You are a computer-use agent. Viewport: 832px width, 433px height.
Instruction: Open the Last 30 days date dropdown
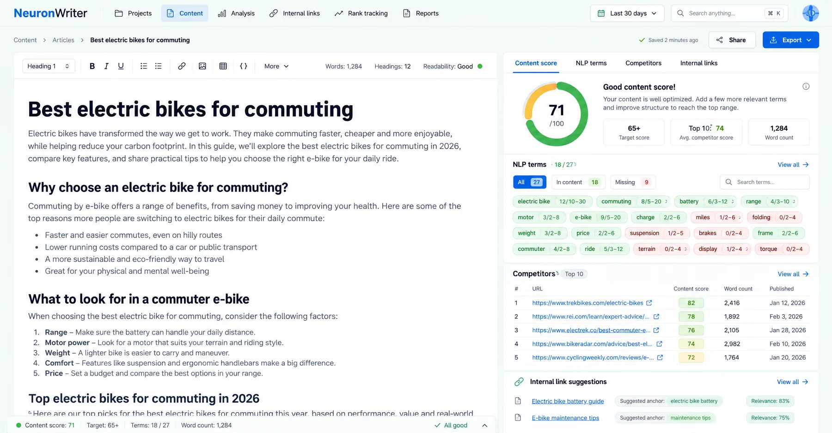tap(627, 13)
